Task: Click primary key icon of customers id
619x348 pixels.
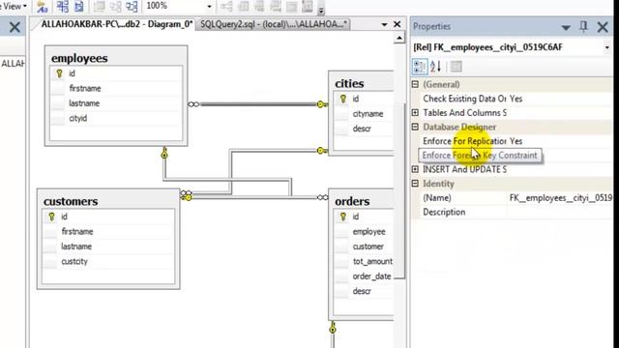Action: (51, 217)
